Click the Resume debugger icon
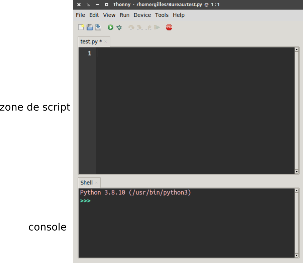The image size is (303, 263). point(157,27)
